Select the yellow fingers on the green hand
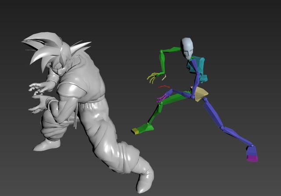Viewport: 281px width, 196px height. pyautogui.click(x=152, y=78)
